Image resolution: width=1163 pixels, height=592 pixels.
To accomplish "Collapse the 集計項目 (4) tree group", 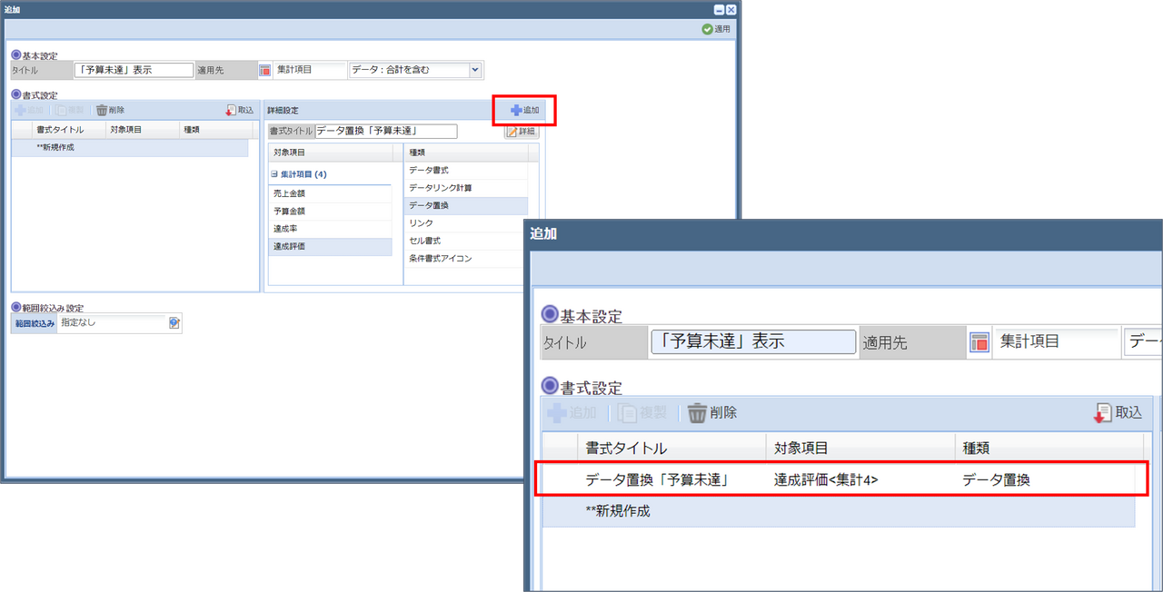I will pyautogui.click(x=274, y=174).
